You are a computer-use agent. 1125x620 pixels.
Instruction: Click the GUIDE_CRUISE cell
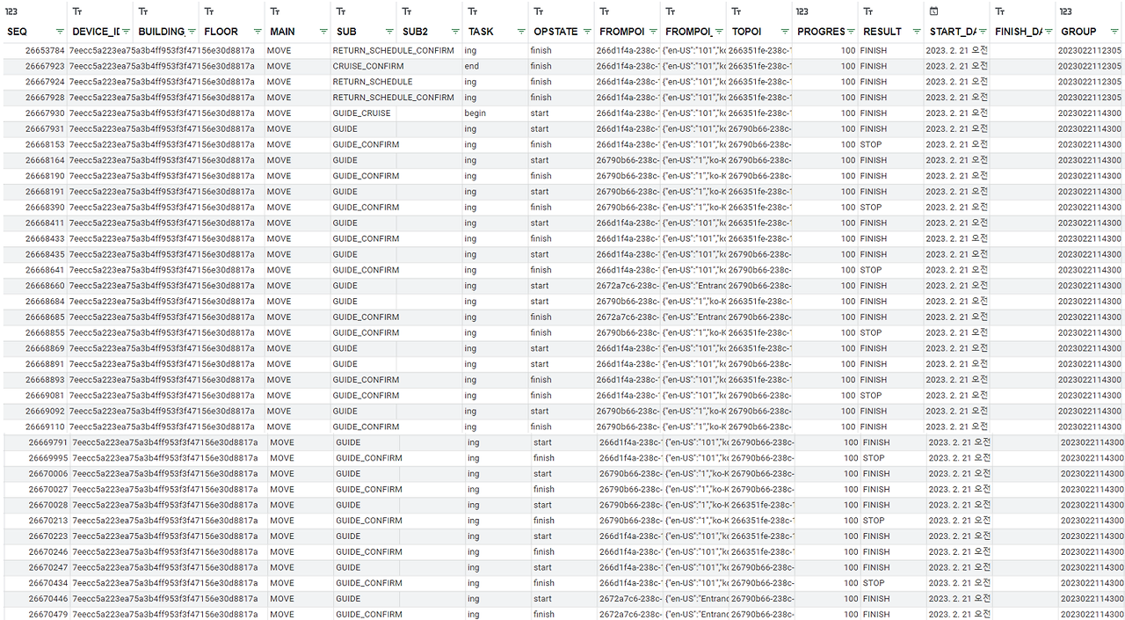[361, 113]
